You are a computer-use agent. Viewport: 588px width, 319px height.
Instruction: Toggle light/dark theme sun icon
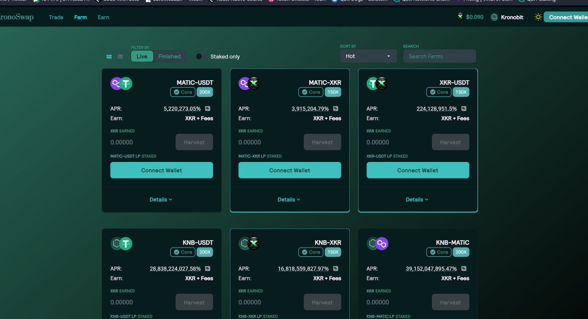[x=538, y=17]
